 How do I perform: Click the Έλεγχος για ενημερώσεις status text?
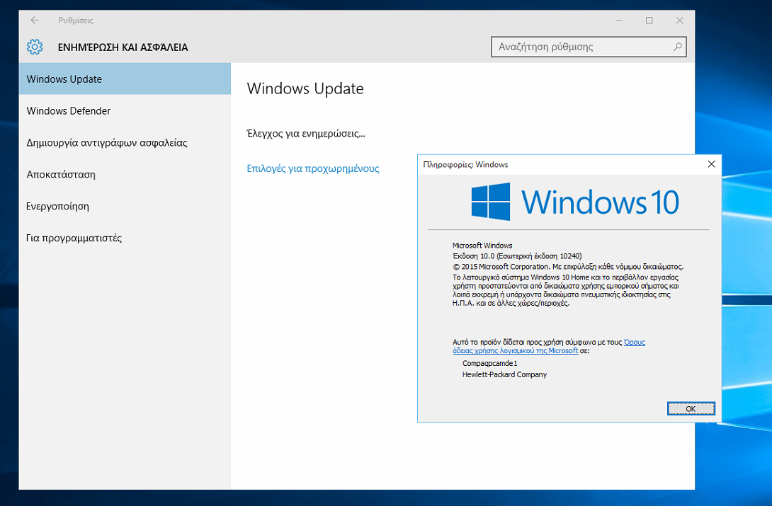coord(306,134)
